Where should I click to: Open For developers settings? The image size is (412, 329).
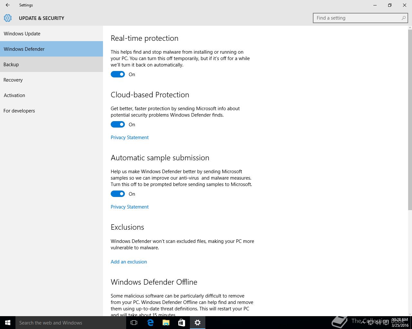(51, 111)
